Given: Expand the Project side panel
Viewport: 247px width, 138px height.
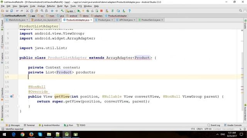Looking at the screenshot, I should (2, 25).
